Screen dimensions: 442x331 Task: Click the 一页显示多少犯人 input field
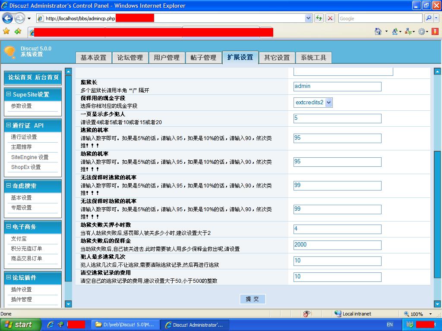point(338,118)
